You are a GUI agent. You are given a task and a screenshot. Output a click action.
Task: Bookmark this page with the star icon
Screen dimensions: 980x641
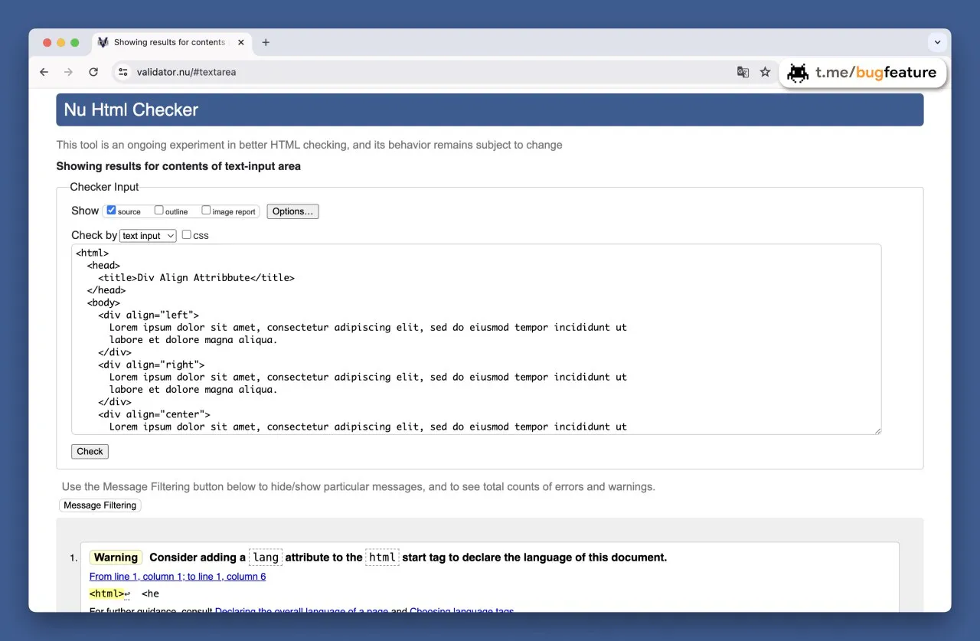point(765,72)
